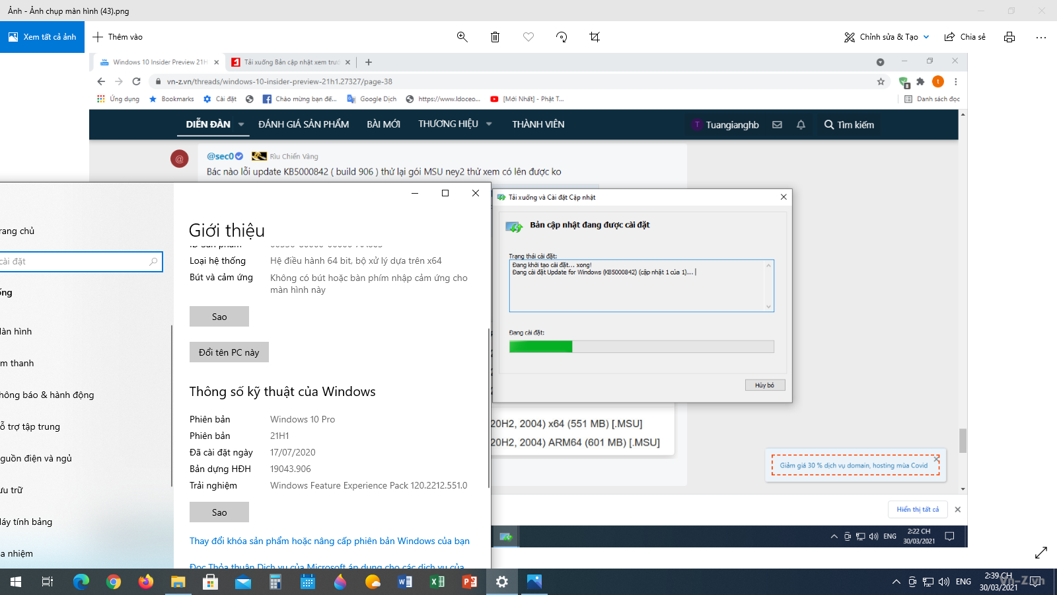Expand Chỉnh sửa & Tạo dropdown
The height and width of the screenshot is (595, 1057).
(926, 37)
